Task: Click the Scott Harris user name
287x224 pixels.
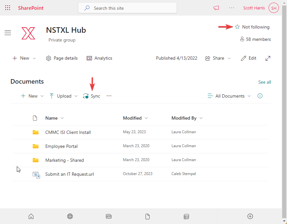Action: 254,8
